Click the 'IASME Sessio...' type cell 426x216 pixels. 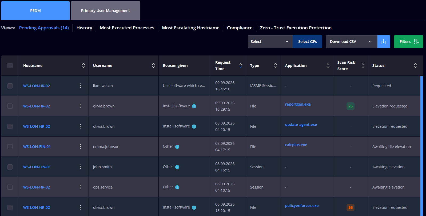pyautogui.click(x=263, y=86)
